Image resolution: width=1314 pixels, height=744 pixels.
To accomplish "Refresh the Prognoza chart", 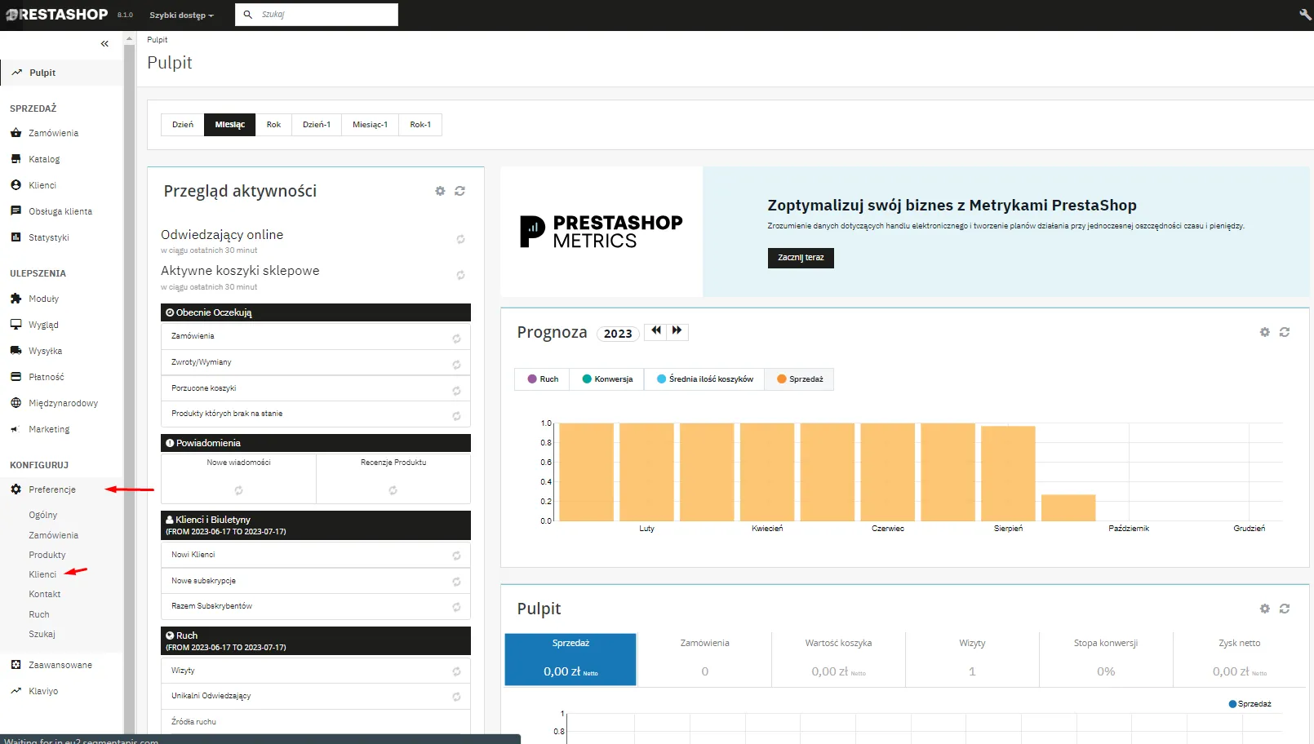I will click(x=1285, y=332).
